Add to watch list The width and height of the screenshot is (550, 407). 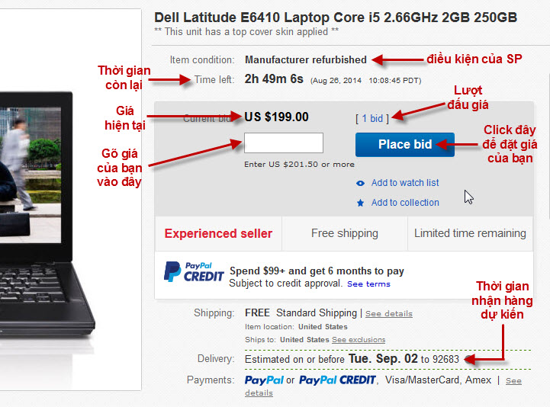405,183
